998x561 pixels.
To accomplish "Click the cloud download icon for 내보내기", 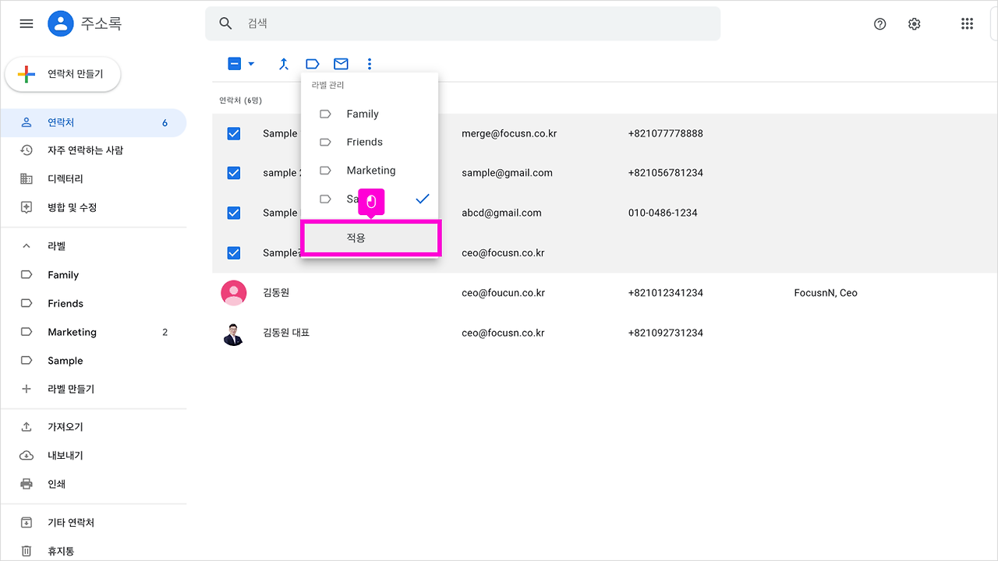I will (27, 456).
